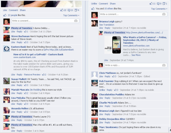Screen dimensions: 171x133
Task: Open GoPro article phone thumbnail
Action: click(x=113, y=45)
